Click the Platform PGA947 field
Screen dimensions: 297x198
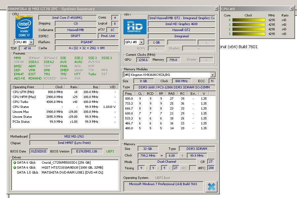[x=87, y=42]
